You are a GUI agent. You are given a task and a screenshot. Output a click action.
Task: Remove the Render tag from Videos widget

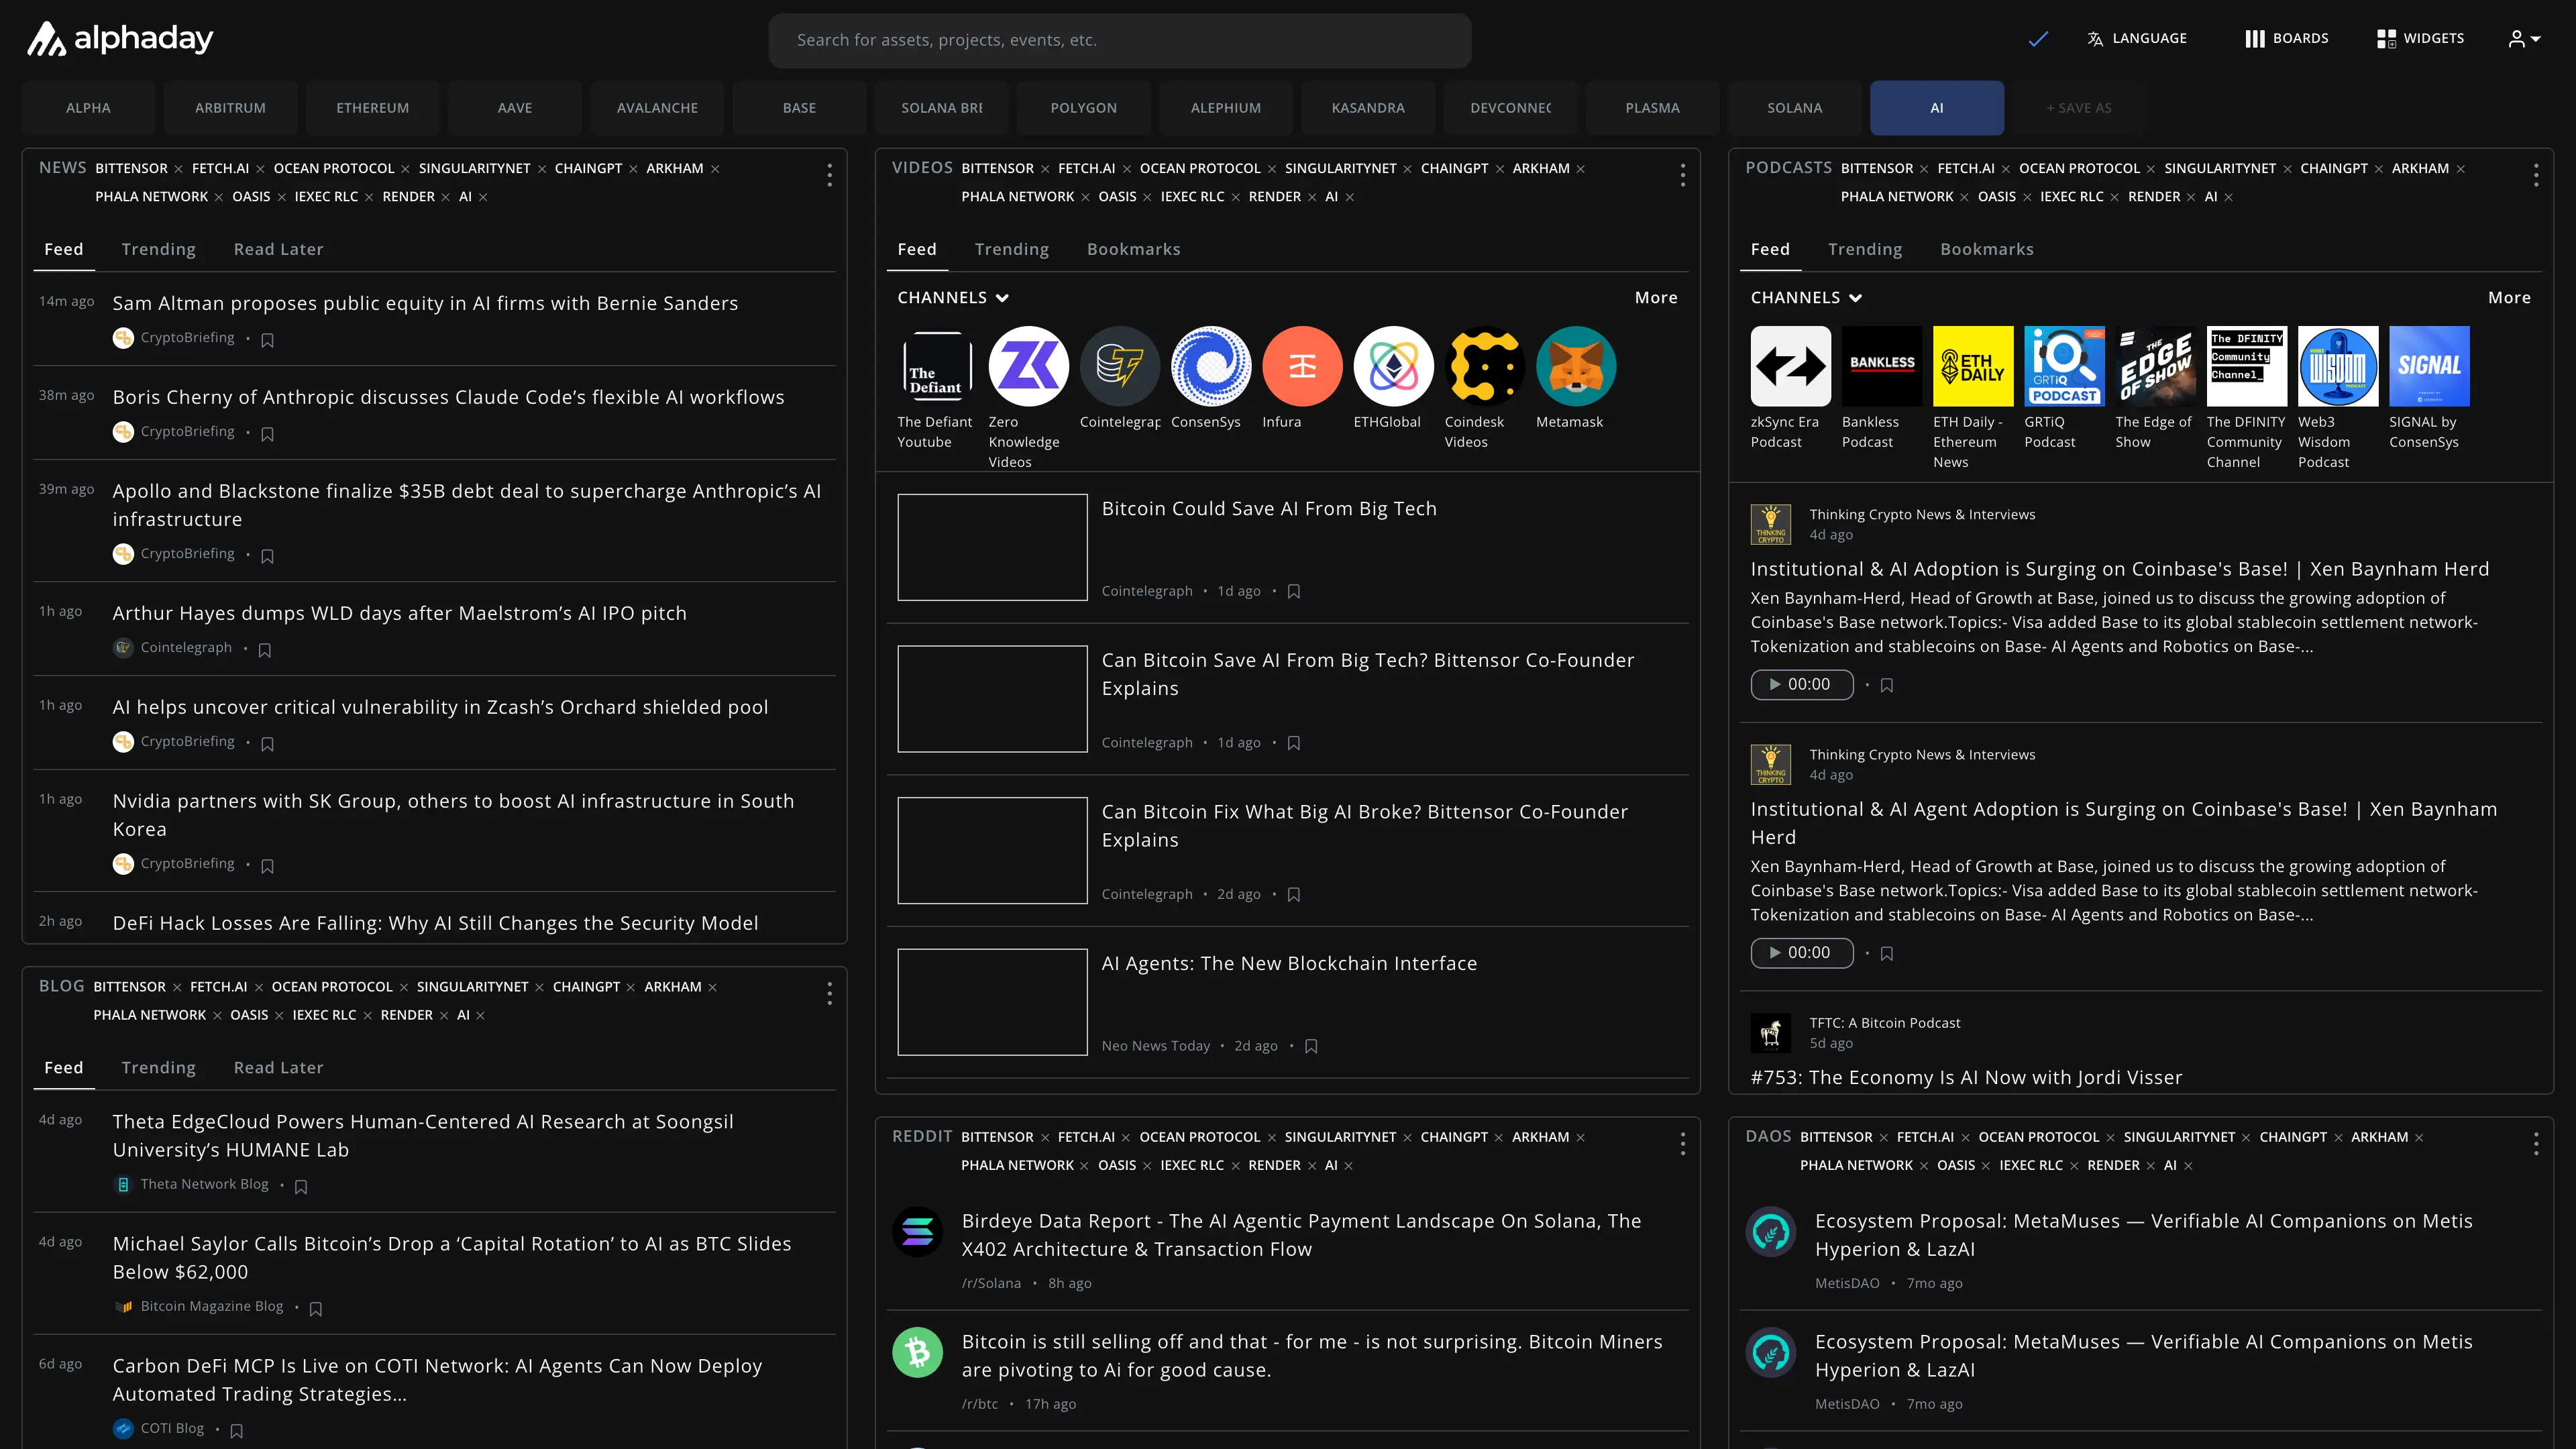pos(1312,197)
